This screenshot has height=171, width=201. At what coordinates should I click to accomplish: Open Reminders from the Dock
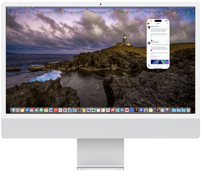[x=103, y=110]
